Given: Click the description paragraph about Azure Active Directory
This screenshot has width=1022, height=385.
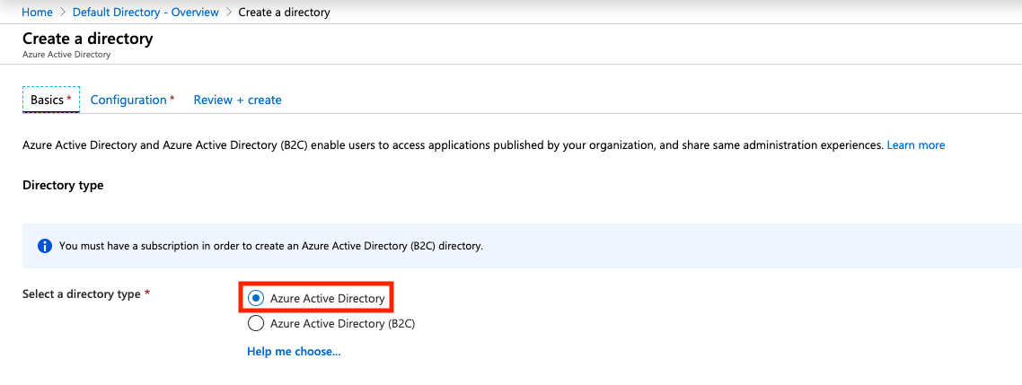Looking at the screenshot, I should click(449, 144).
